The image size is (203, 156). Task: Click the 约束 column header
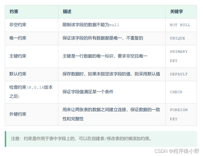pos(14,12)
